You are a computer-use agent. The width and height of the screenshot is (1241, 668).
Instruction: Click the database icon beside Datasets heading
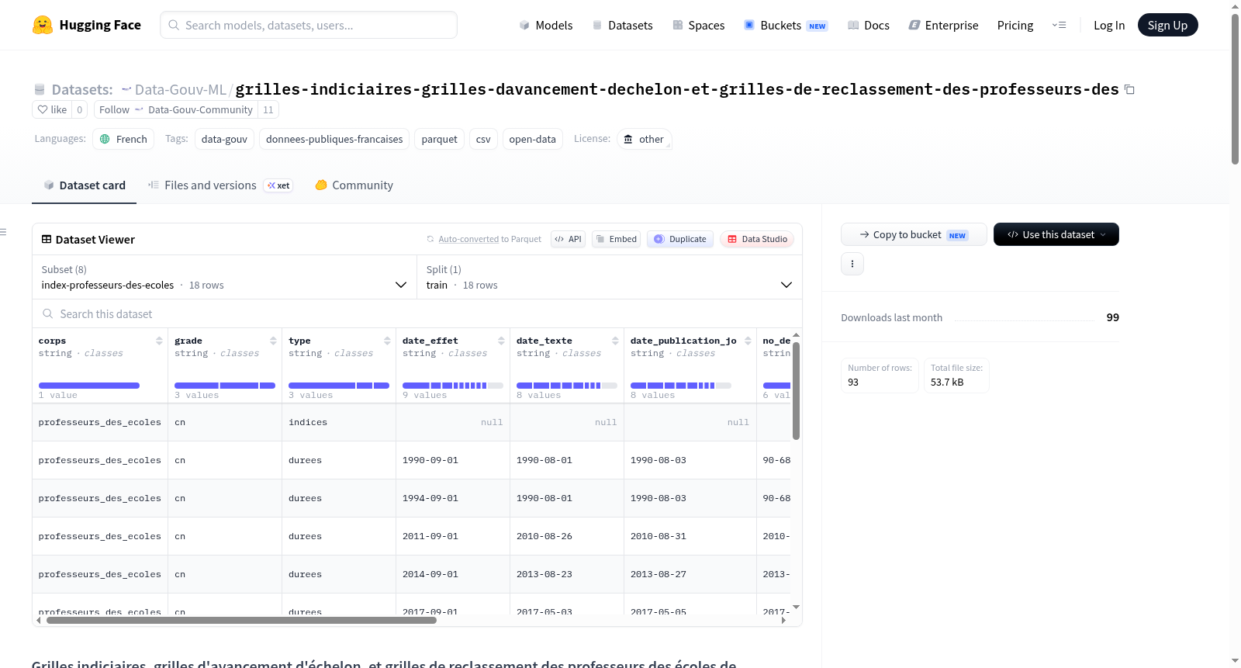40,89
